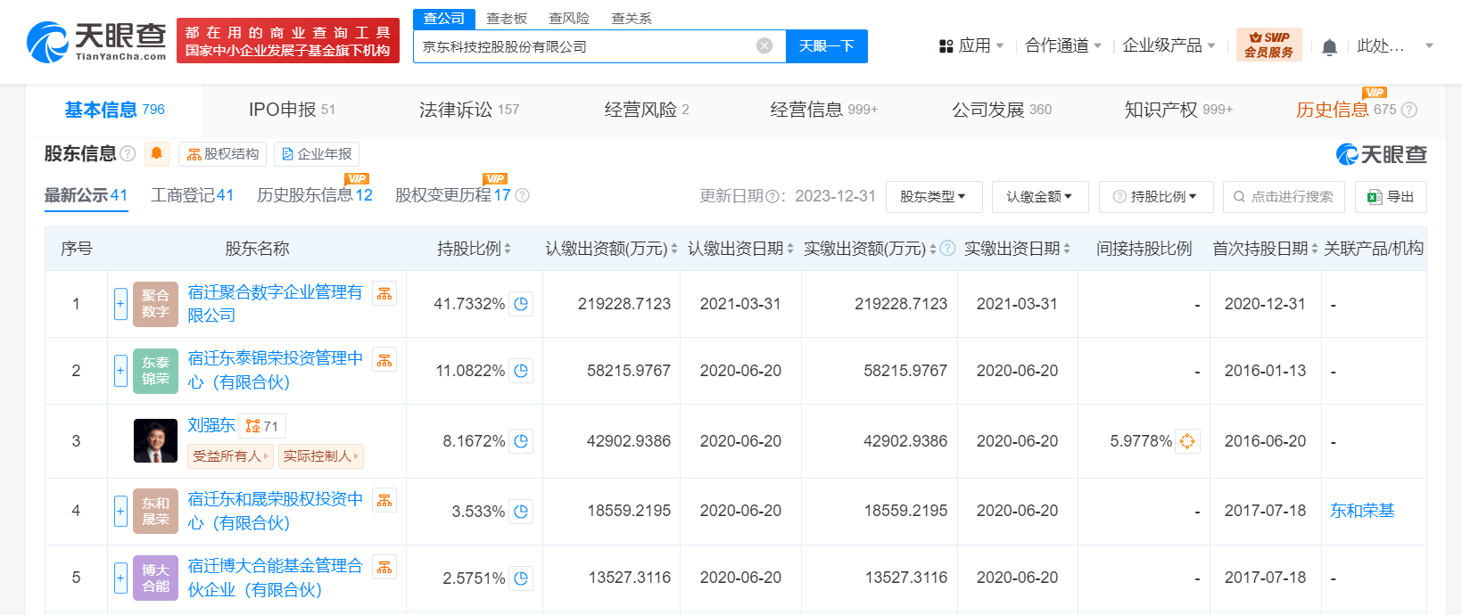Open the 认缴金额 filter dropdown

[x=1040, y=197]
